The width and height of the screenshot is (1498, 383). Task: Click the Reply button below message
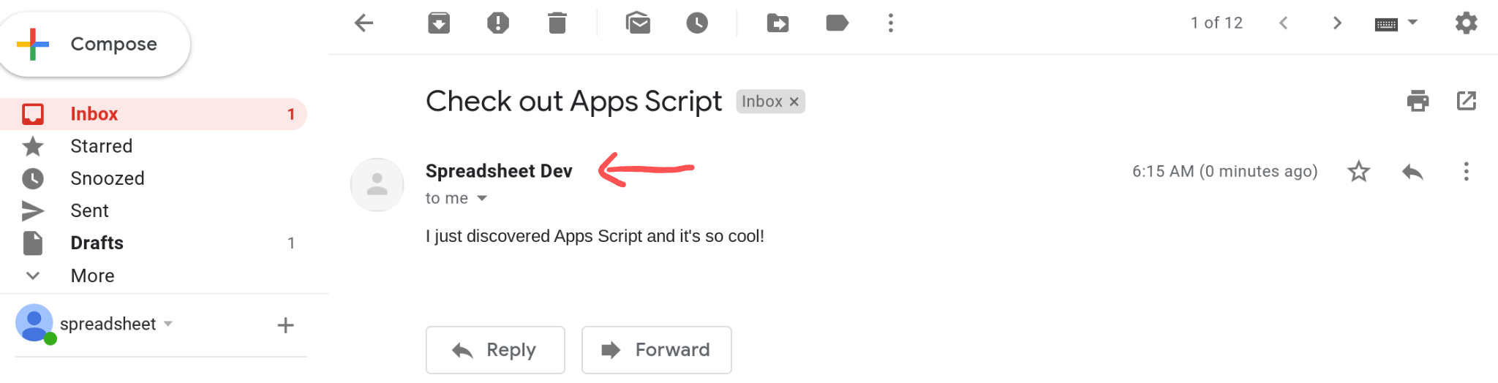495,350
